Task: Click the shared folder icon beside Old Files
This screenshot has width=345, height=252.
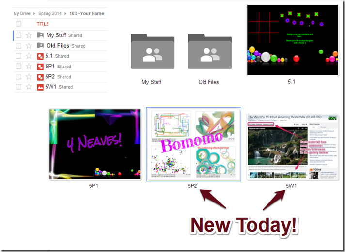Action: click(40, 46)
